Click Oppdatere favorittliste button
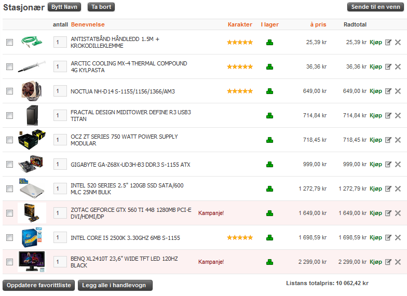 (38, 286)
